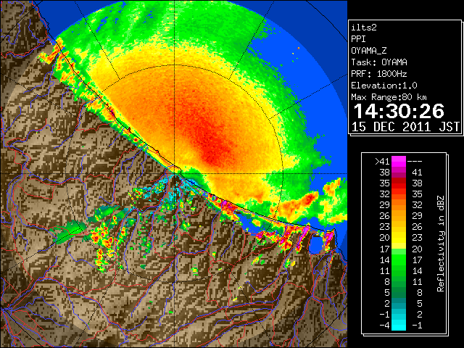The width and height of the screenshot is (464, 348).
Task: Click the magenta >41 dBZ color swatch
Action: pos(399,162)
